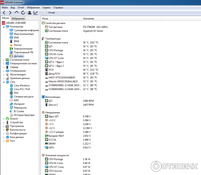This screenshot has width=201, height=175.
Task: Click the Маршруты icon
Action: [x=11, y=108]
